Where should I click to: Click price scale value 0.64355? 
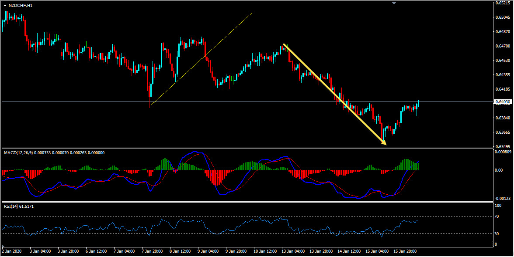[x=503, y=75]
